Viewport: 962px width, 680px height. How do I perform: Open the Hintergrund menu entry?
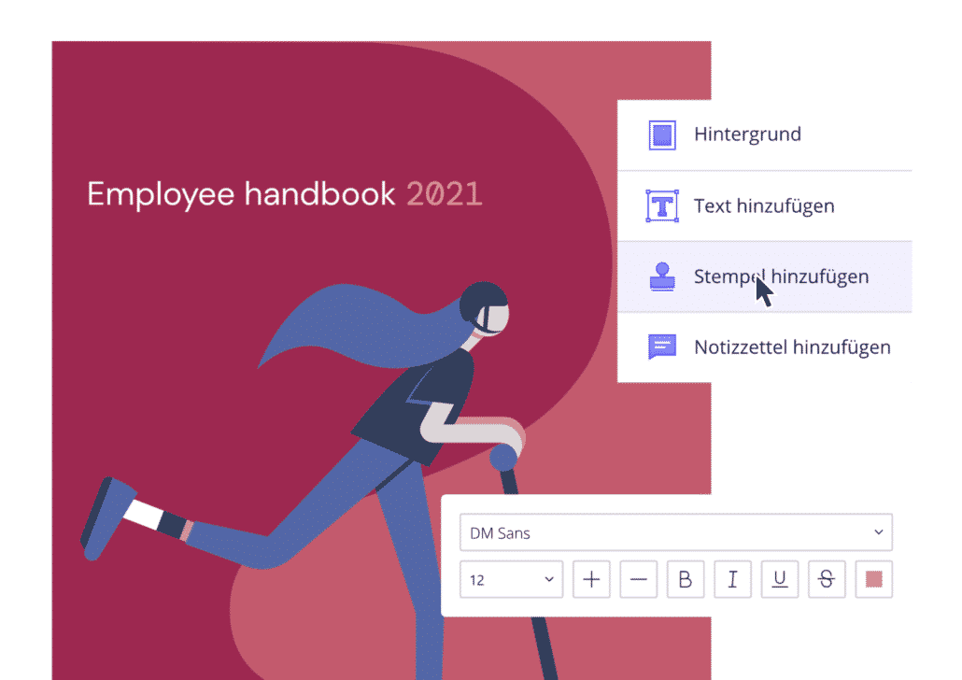pos(764,135)
